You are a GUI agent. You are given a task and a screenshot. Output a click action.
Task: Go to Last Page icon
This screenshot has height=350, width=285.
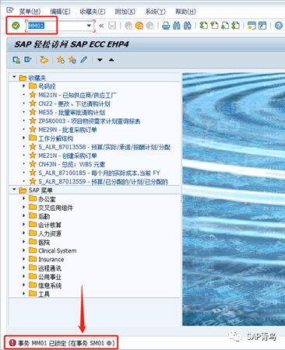(235, 26)
